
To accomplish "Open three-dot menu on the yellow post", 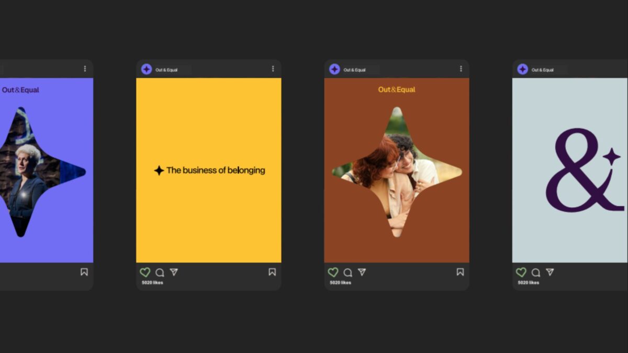I will coord(273,69).
